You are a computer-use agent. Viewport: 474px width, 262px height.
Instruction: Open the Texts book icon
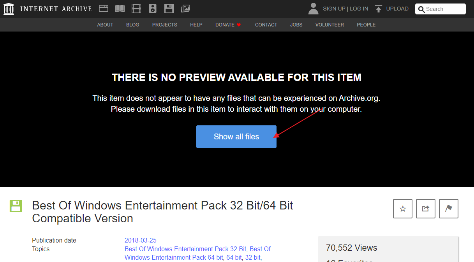coord(120,8)
